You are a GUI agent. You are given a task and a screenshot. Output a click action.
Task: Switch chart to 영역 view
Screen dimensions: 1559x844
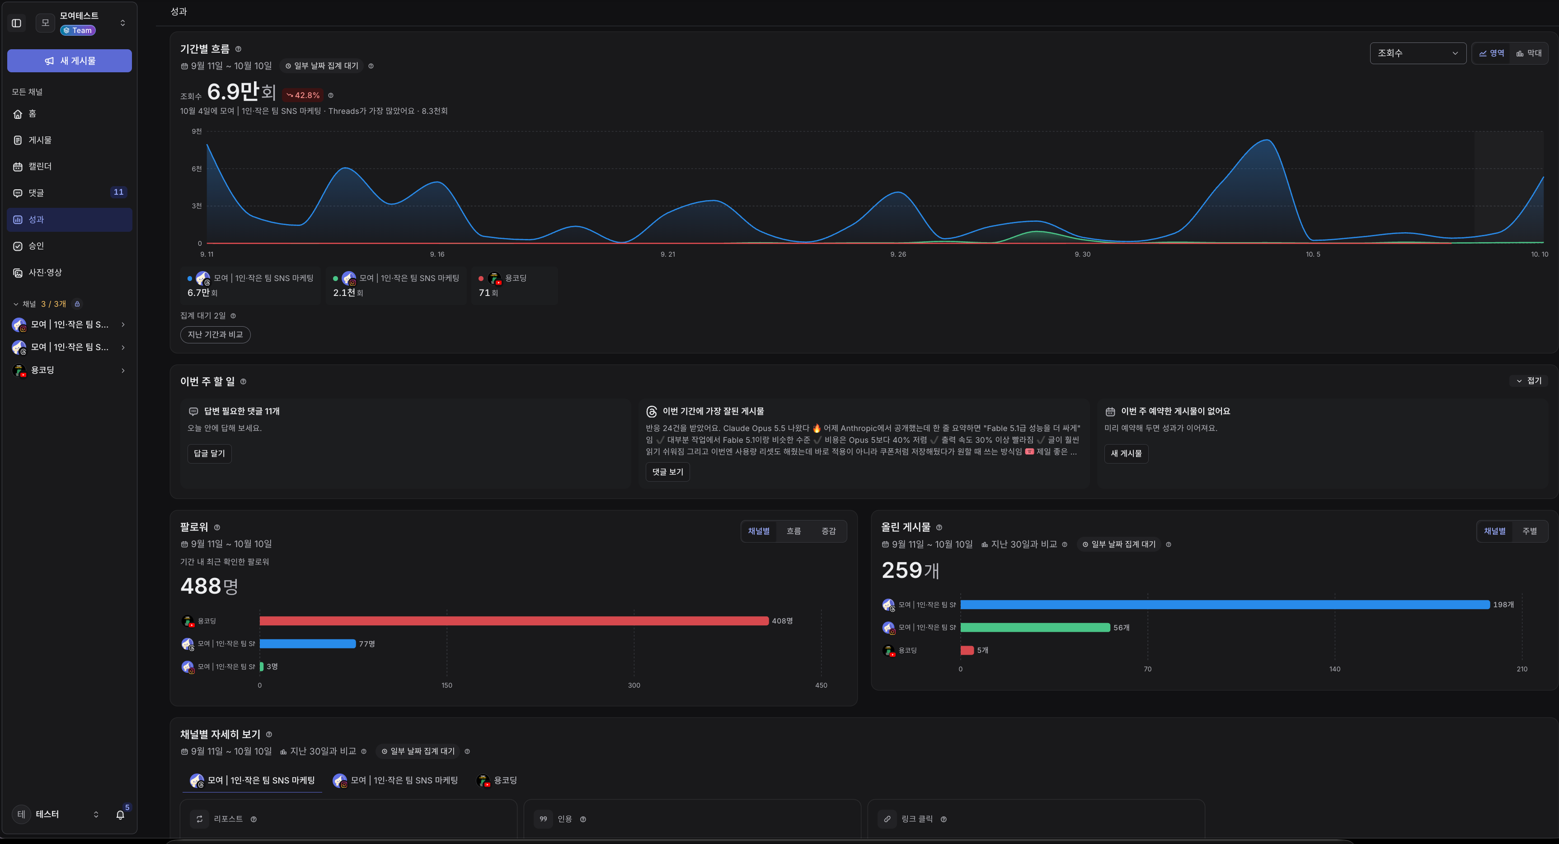tap(1491, 53)
